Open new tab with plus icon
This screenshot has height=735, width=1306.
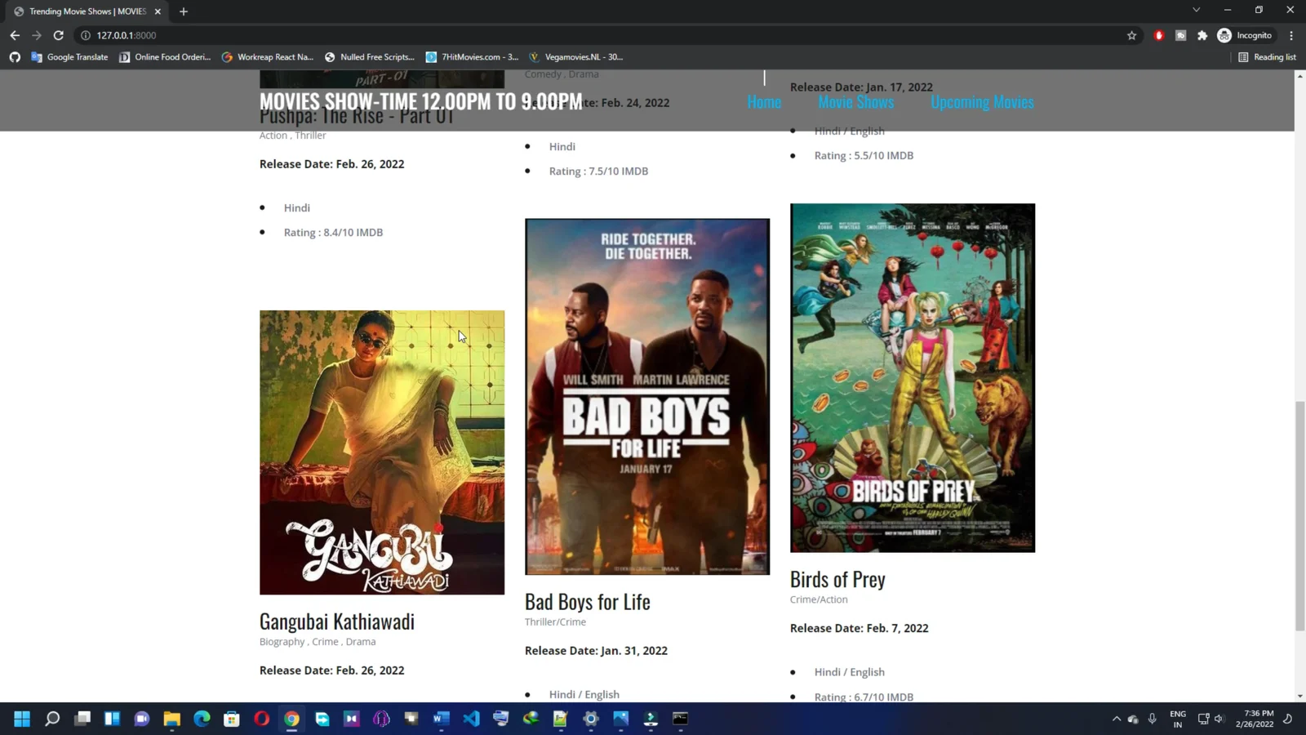[184, 11]
